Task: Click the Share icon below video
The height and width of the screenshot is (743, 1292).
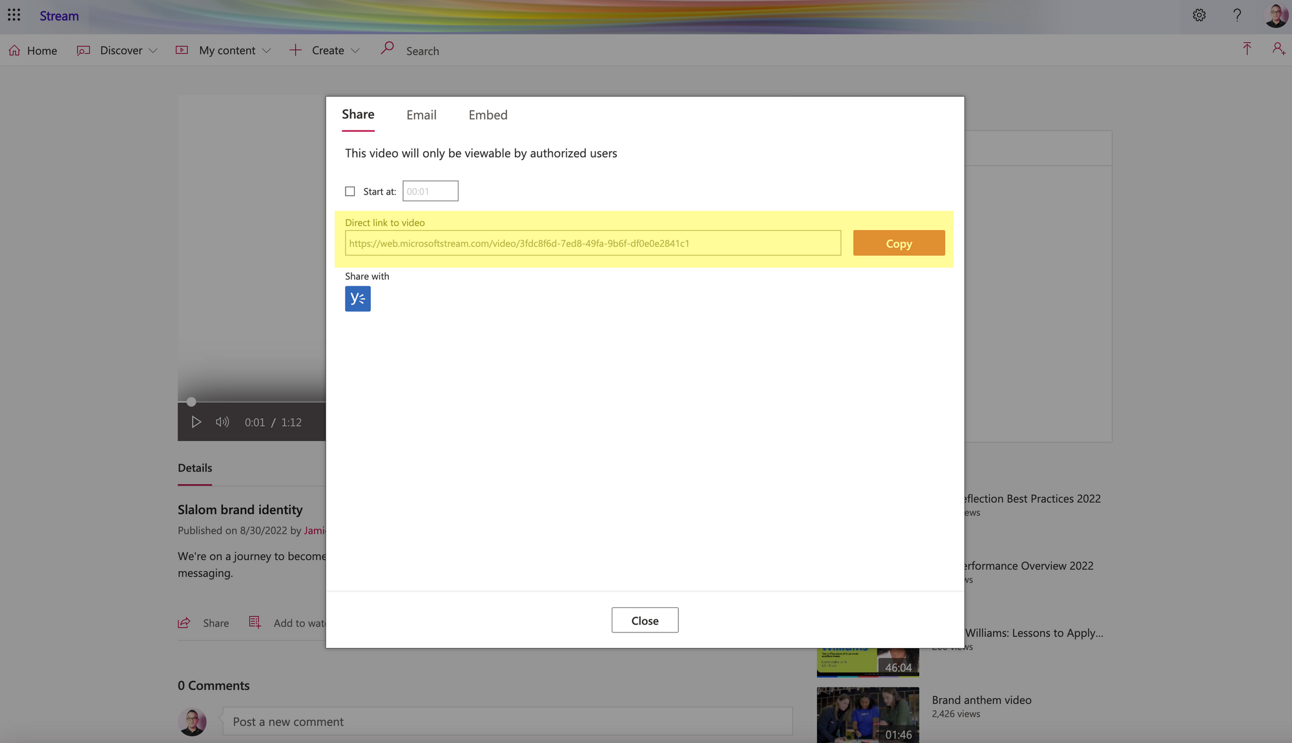Action: [183, 622]
